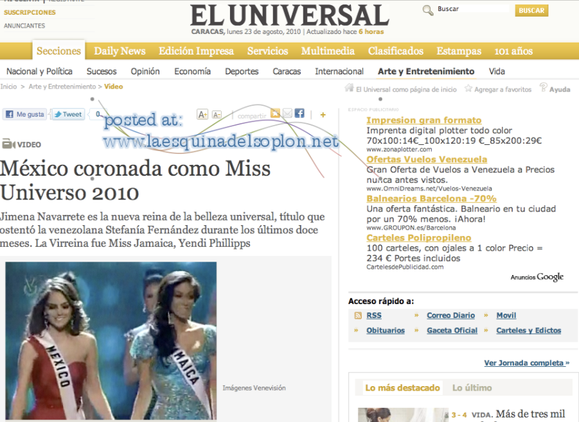Open the Secciones tab
The width and height of the screenshot is (579, 422).
click(58, 51)
